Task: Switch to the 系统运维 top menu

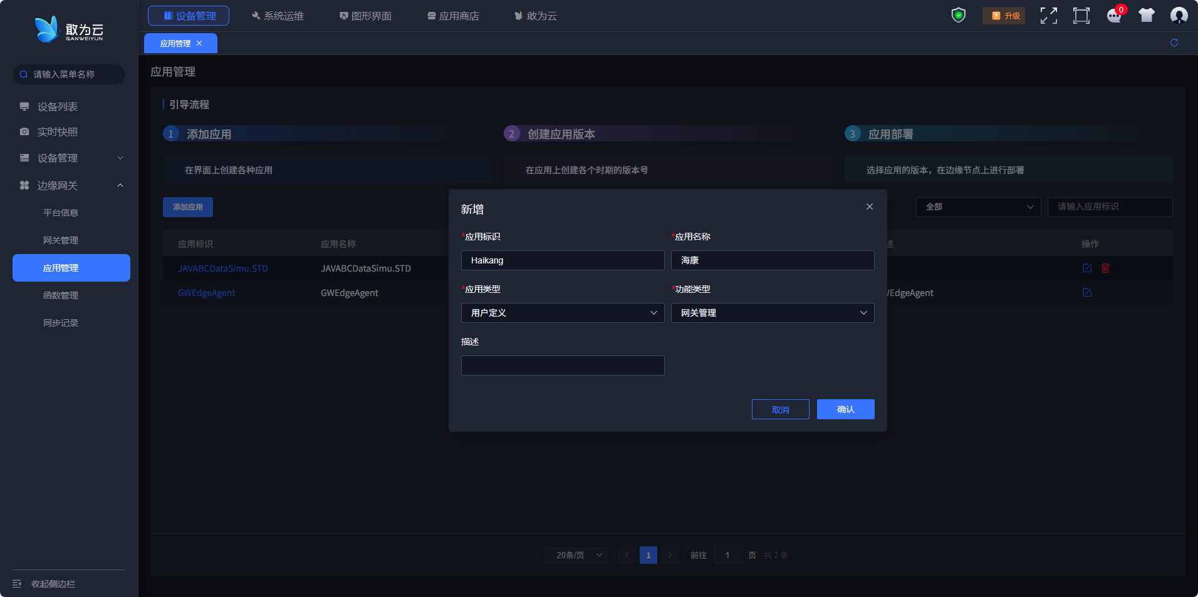Action: click(x=278, y=16)
